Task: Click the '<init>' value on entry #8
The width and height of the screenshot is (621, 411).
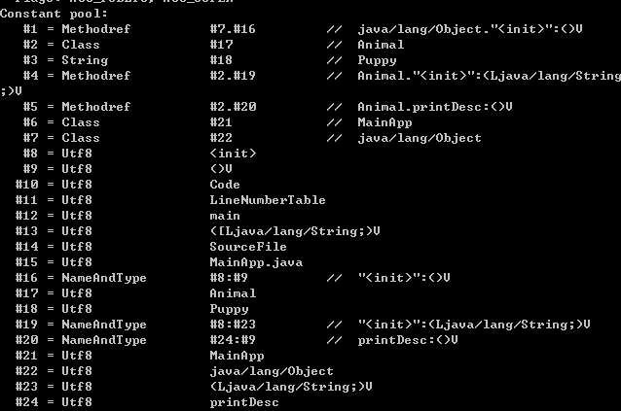Action: [233, 154]
